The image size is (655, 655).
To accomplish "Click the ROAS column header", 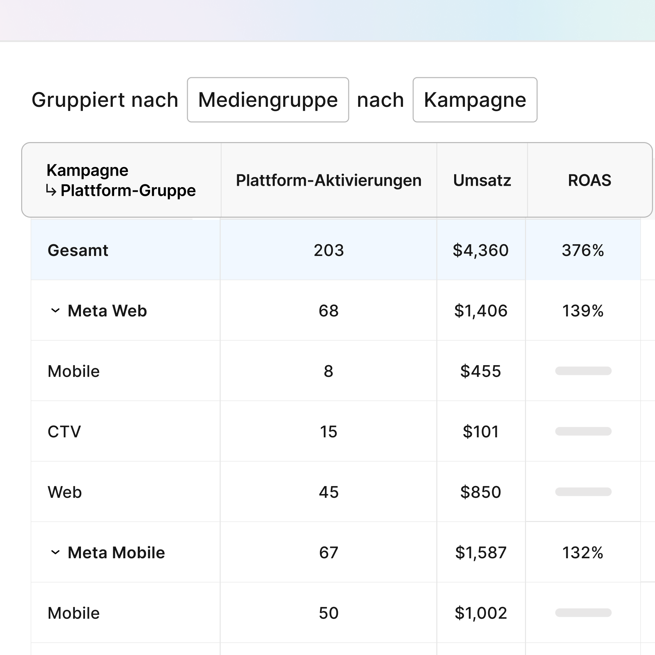I will click(589, 180).
